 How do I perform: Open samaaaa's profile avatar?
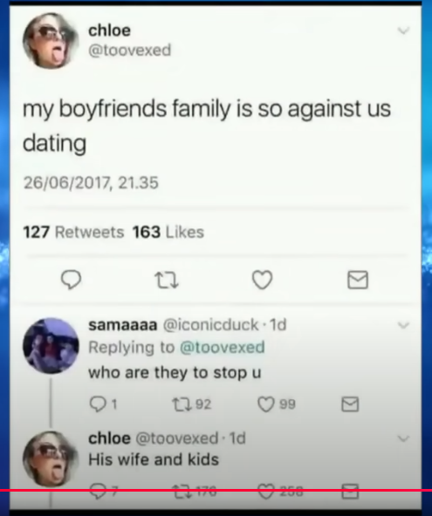pyautogui.click(x=51, y=346)
